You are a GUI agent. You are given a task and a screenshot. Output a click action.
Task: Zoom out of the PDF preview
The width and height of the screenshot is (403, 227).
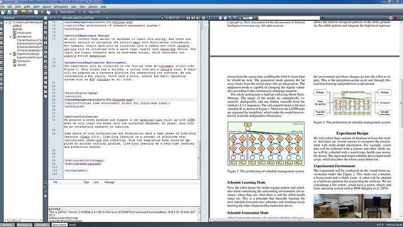coord(230,18)
